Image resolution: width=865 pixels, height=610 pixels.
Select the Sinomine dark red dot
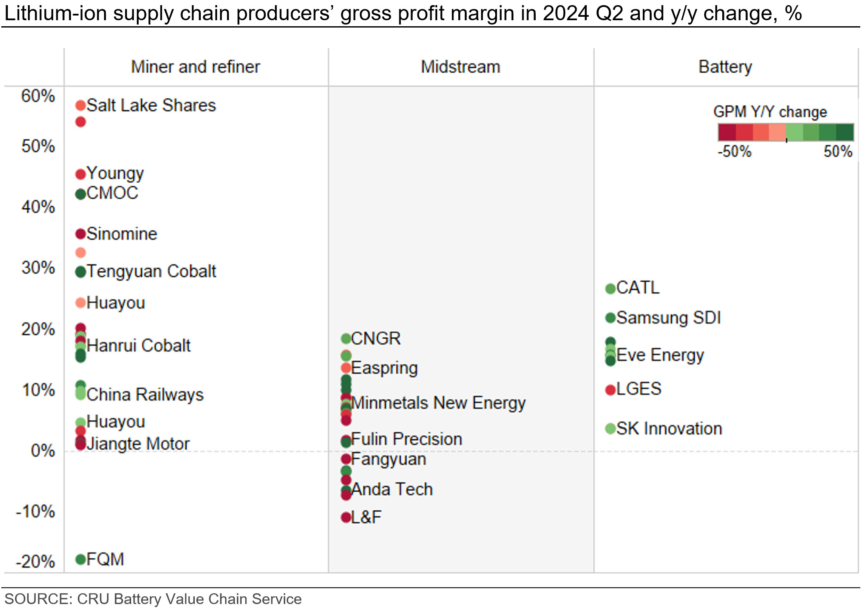point(80,234)
